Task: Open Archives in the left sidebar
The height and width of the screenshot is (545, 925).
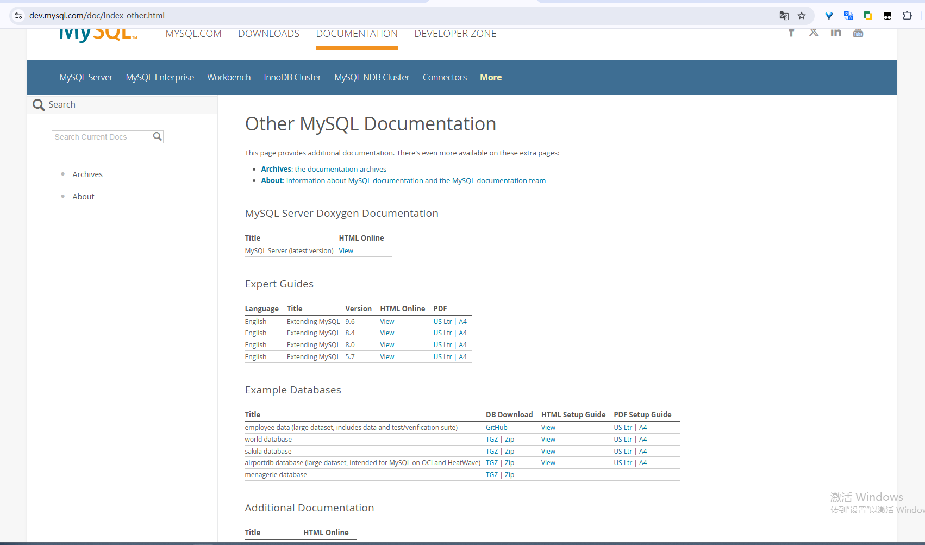Action: [87, 174]
